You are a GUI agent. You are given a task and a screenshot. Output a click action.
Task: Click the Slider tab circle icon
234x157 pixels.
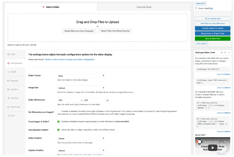(x=9, y=54)
